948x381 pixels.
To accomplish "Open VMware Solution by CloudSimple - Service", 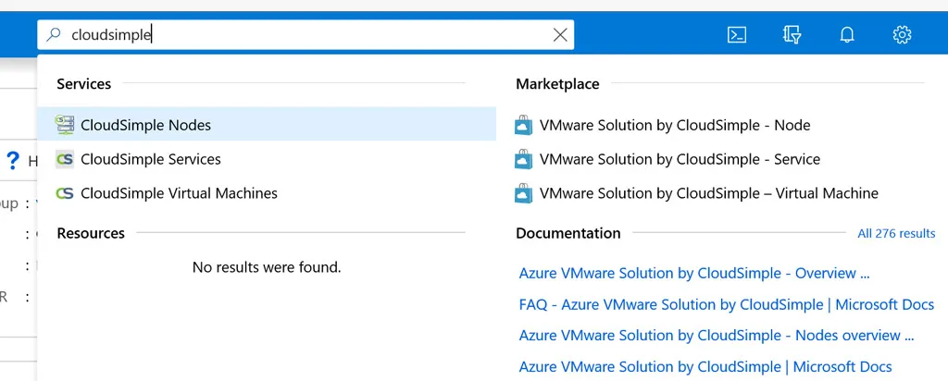I will click(680, 159).
